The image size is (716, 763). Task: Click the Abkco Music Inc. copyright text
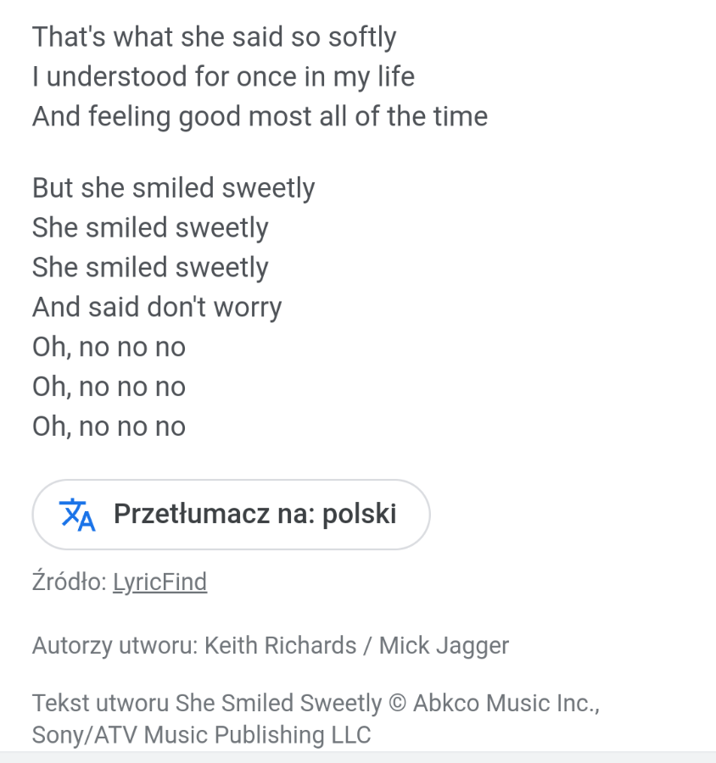(506, 704)
